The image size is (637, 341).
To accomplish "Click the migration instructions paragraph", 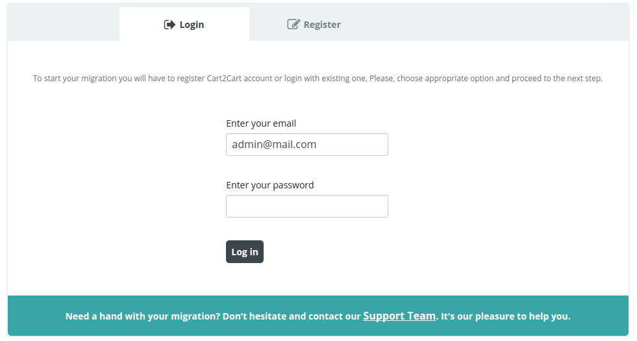I will [318, 79].
